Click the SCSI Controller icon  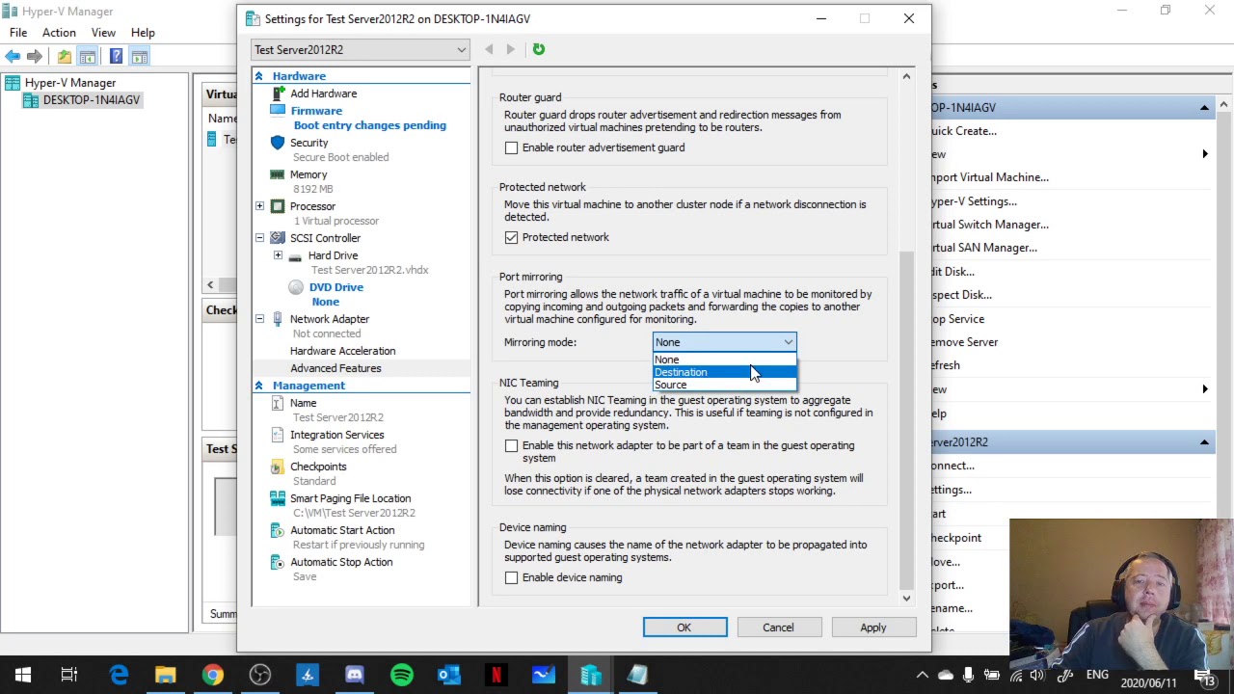[x=278, y=238]
